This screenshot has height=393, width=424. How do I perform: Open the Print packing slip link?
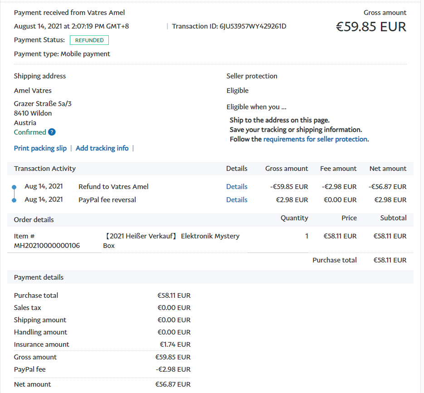pos(40,148)
